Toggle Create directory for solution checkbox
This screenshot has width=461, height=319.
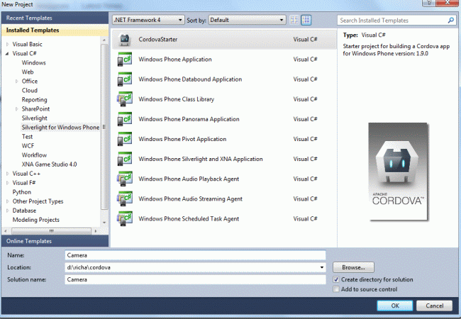pyautogui.click(x=336, y=279)
